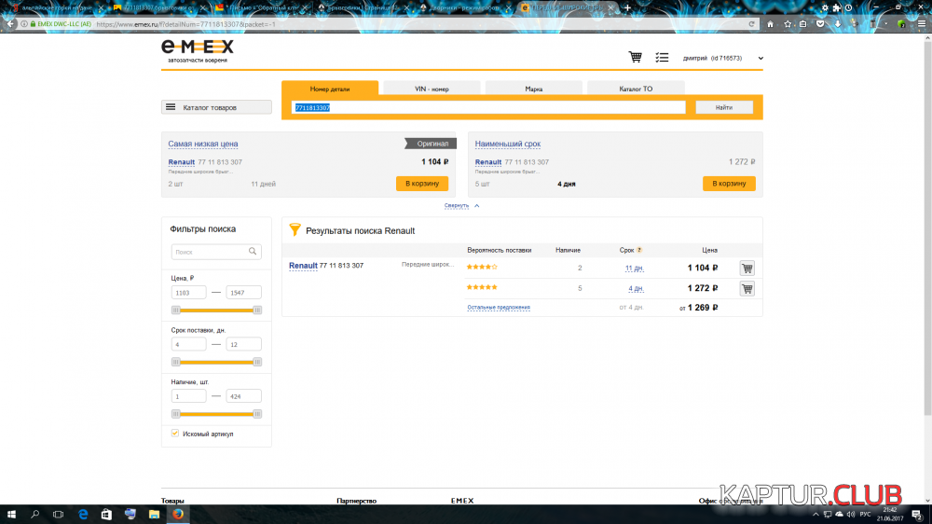This screenshot has width=932, height=524.
Task: Click the minimum price field 1103
Action: 188,293
